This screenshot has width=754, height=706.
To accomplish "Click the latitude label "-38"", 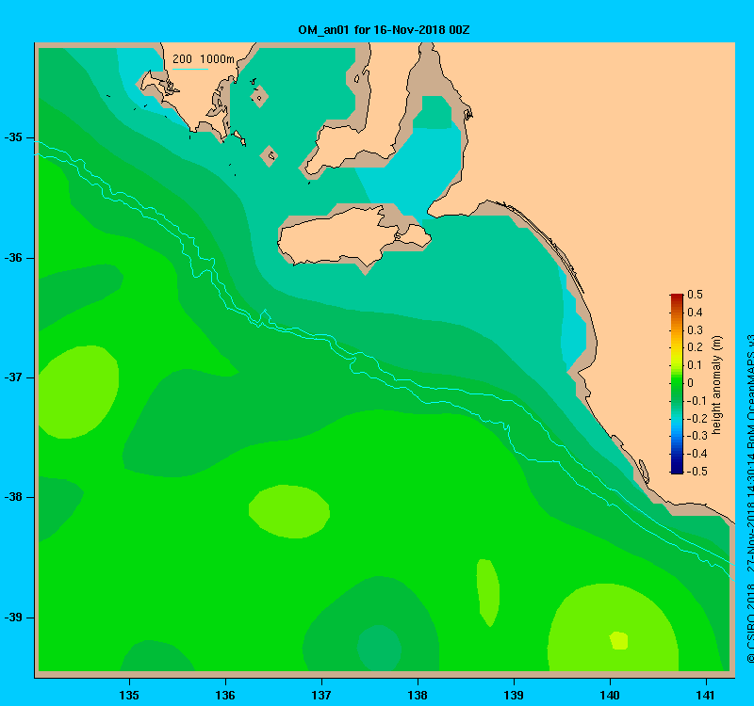I will pos(13,497).
